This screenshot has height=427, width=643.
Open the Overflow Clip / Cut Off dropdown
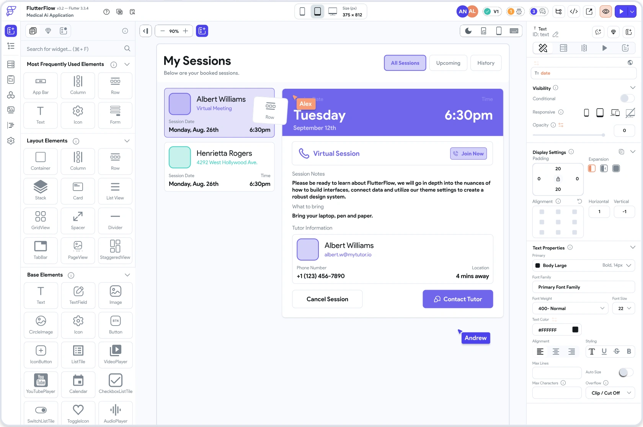[610, 393]
